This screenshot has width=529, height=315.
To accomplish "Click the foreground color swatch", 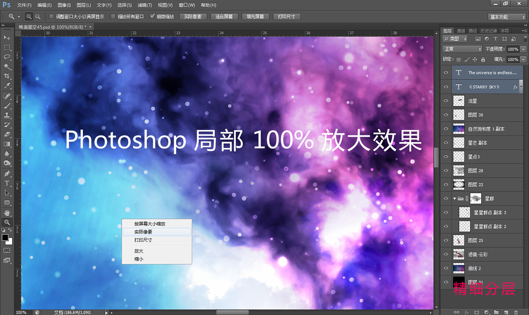I will point(5,237).
